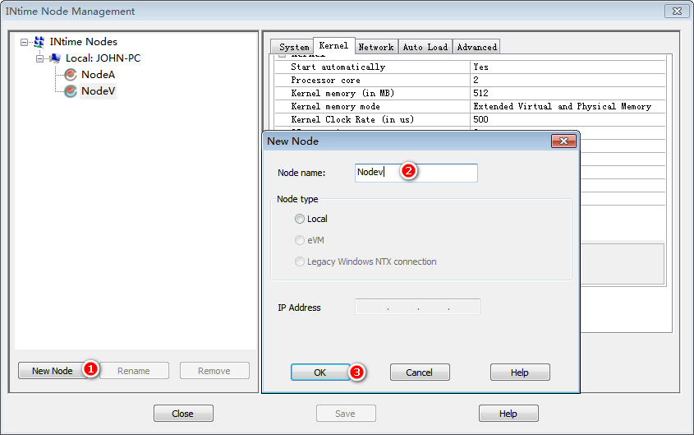Click the Rename button
Viewport: 694px width, 435px height.
point(134,371)
